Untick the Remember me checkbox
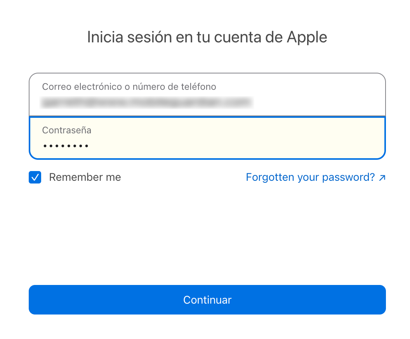Screen dimensions: 410x339 pos(35,177)
